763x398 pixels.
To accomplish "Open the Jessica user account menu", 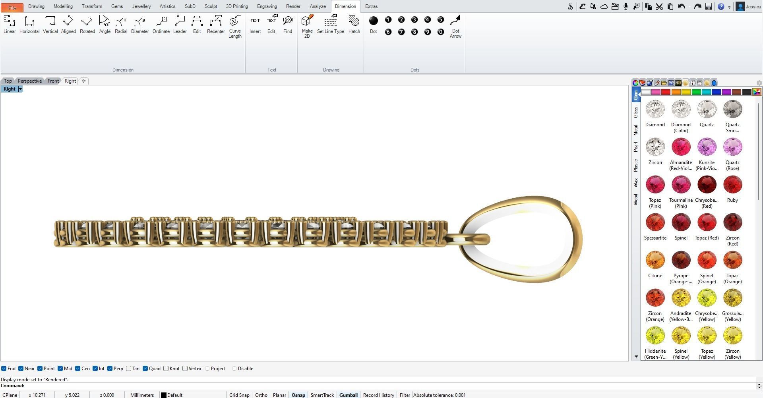I will pos(749,6).
